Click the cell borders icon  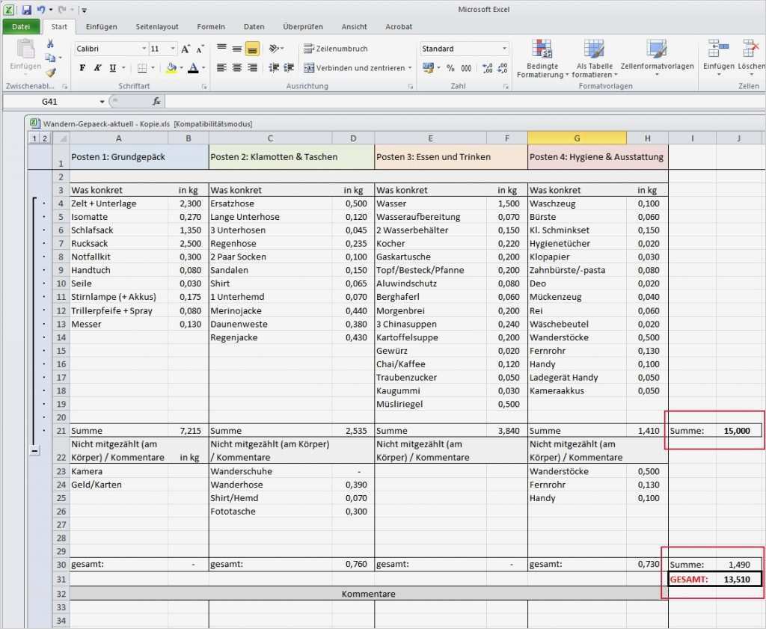pos(142,68)
